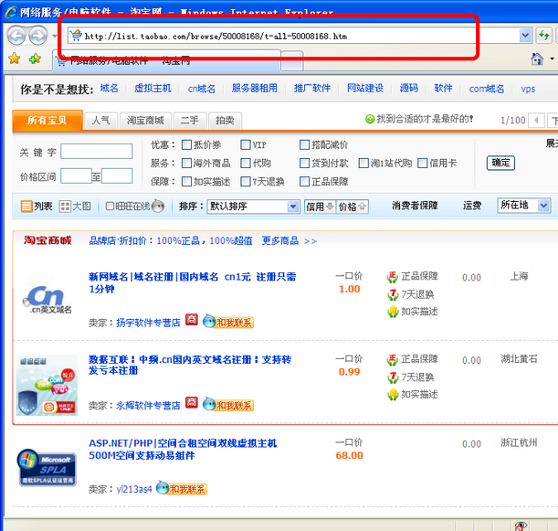Enable the 抵价券 checkbox

point(186,145)
